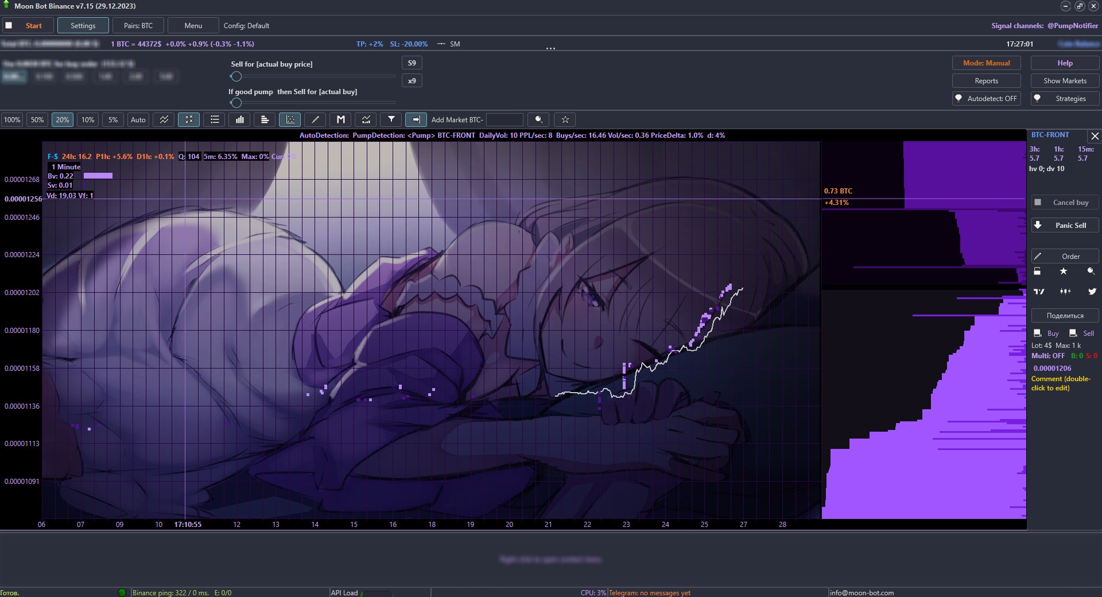Select the pencil drawing tool in toolbar
Screen dimensions: 1102x597
coord(315,119)
